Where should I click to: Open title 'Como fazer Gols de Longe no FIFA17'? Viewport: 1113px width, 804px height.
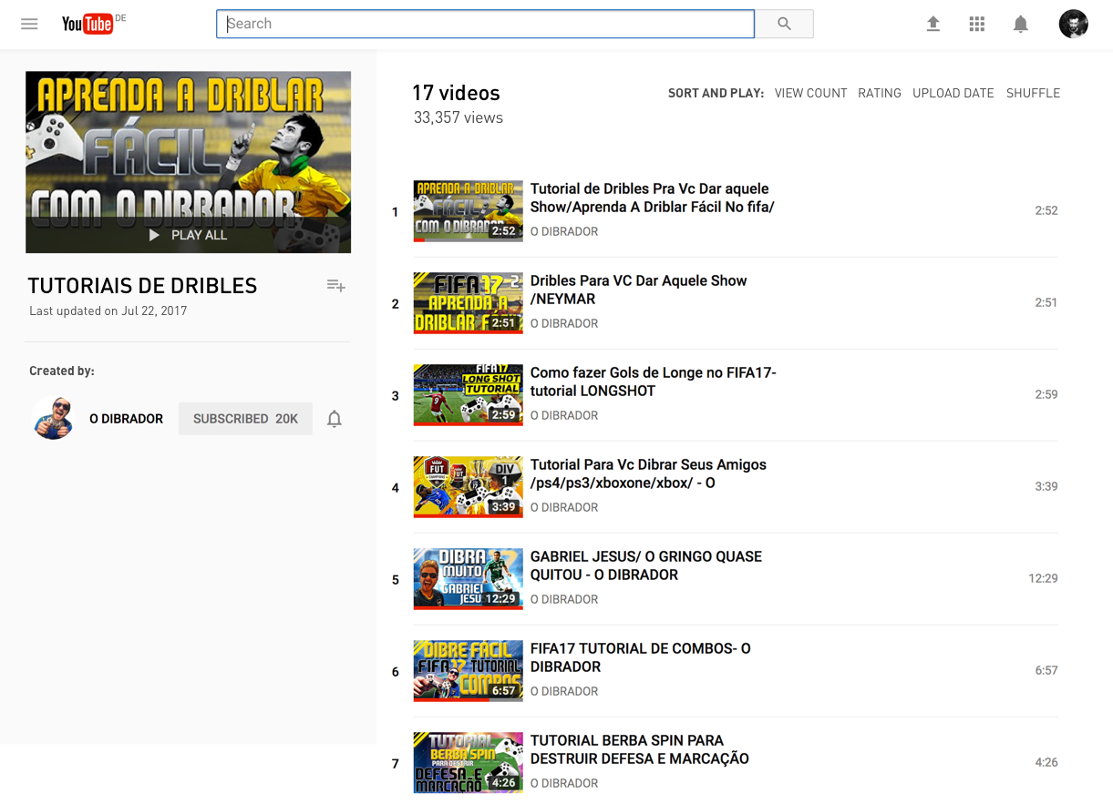pos(654,382)
